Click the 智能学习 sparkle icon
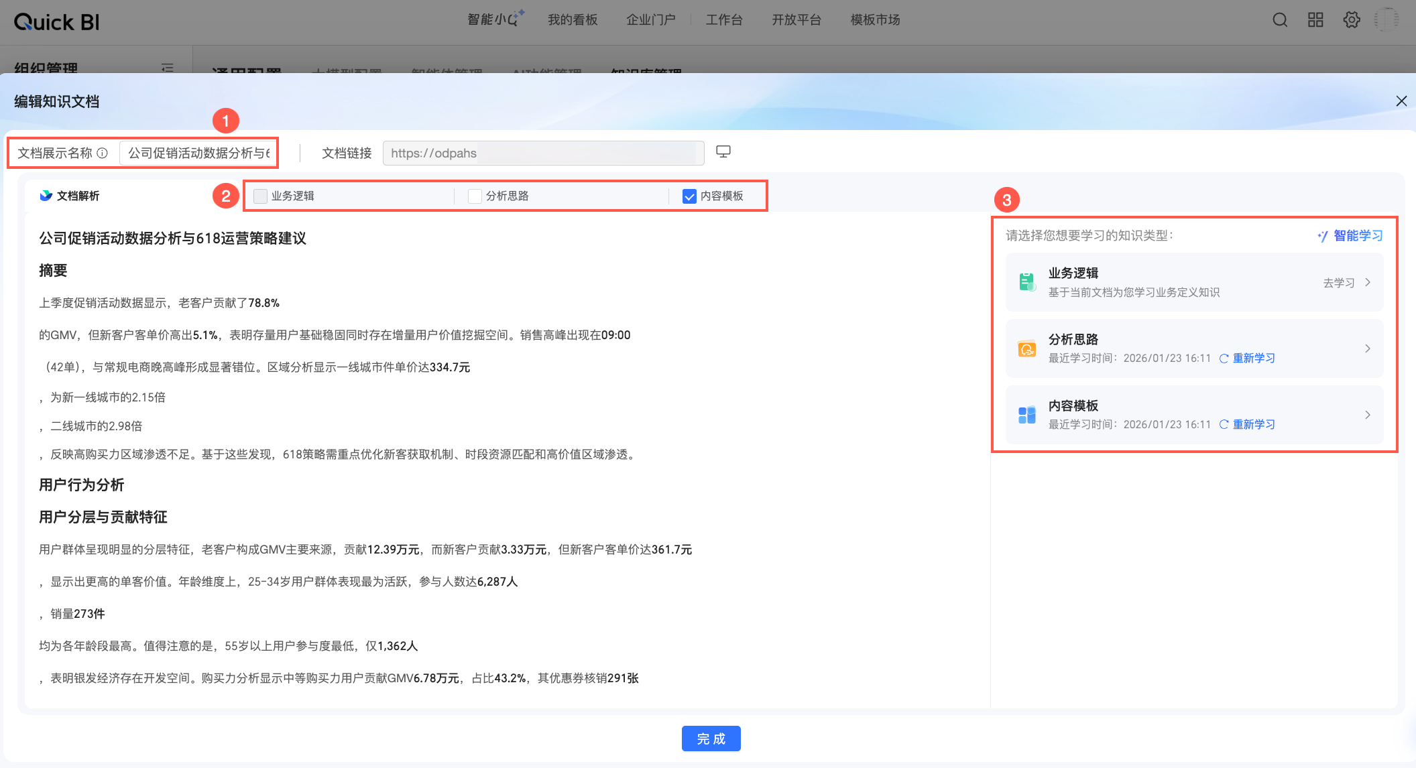The width and height of the screenshot is (1416, 768). pyautogui.click(x=1323, y=236)
